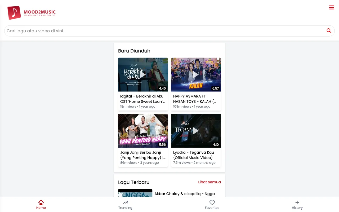Switch to the Favorites tab label
Screen dimensions: 339x212
coord(212,208)
